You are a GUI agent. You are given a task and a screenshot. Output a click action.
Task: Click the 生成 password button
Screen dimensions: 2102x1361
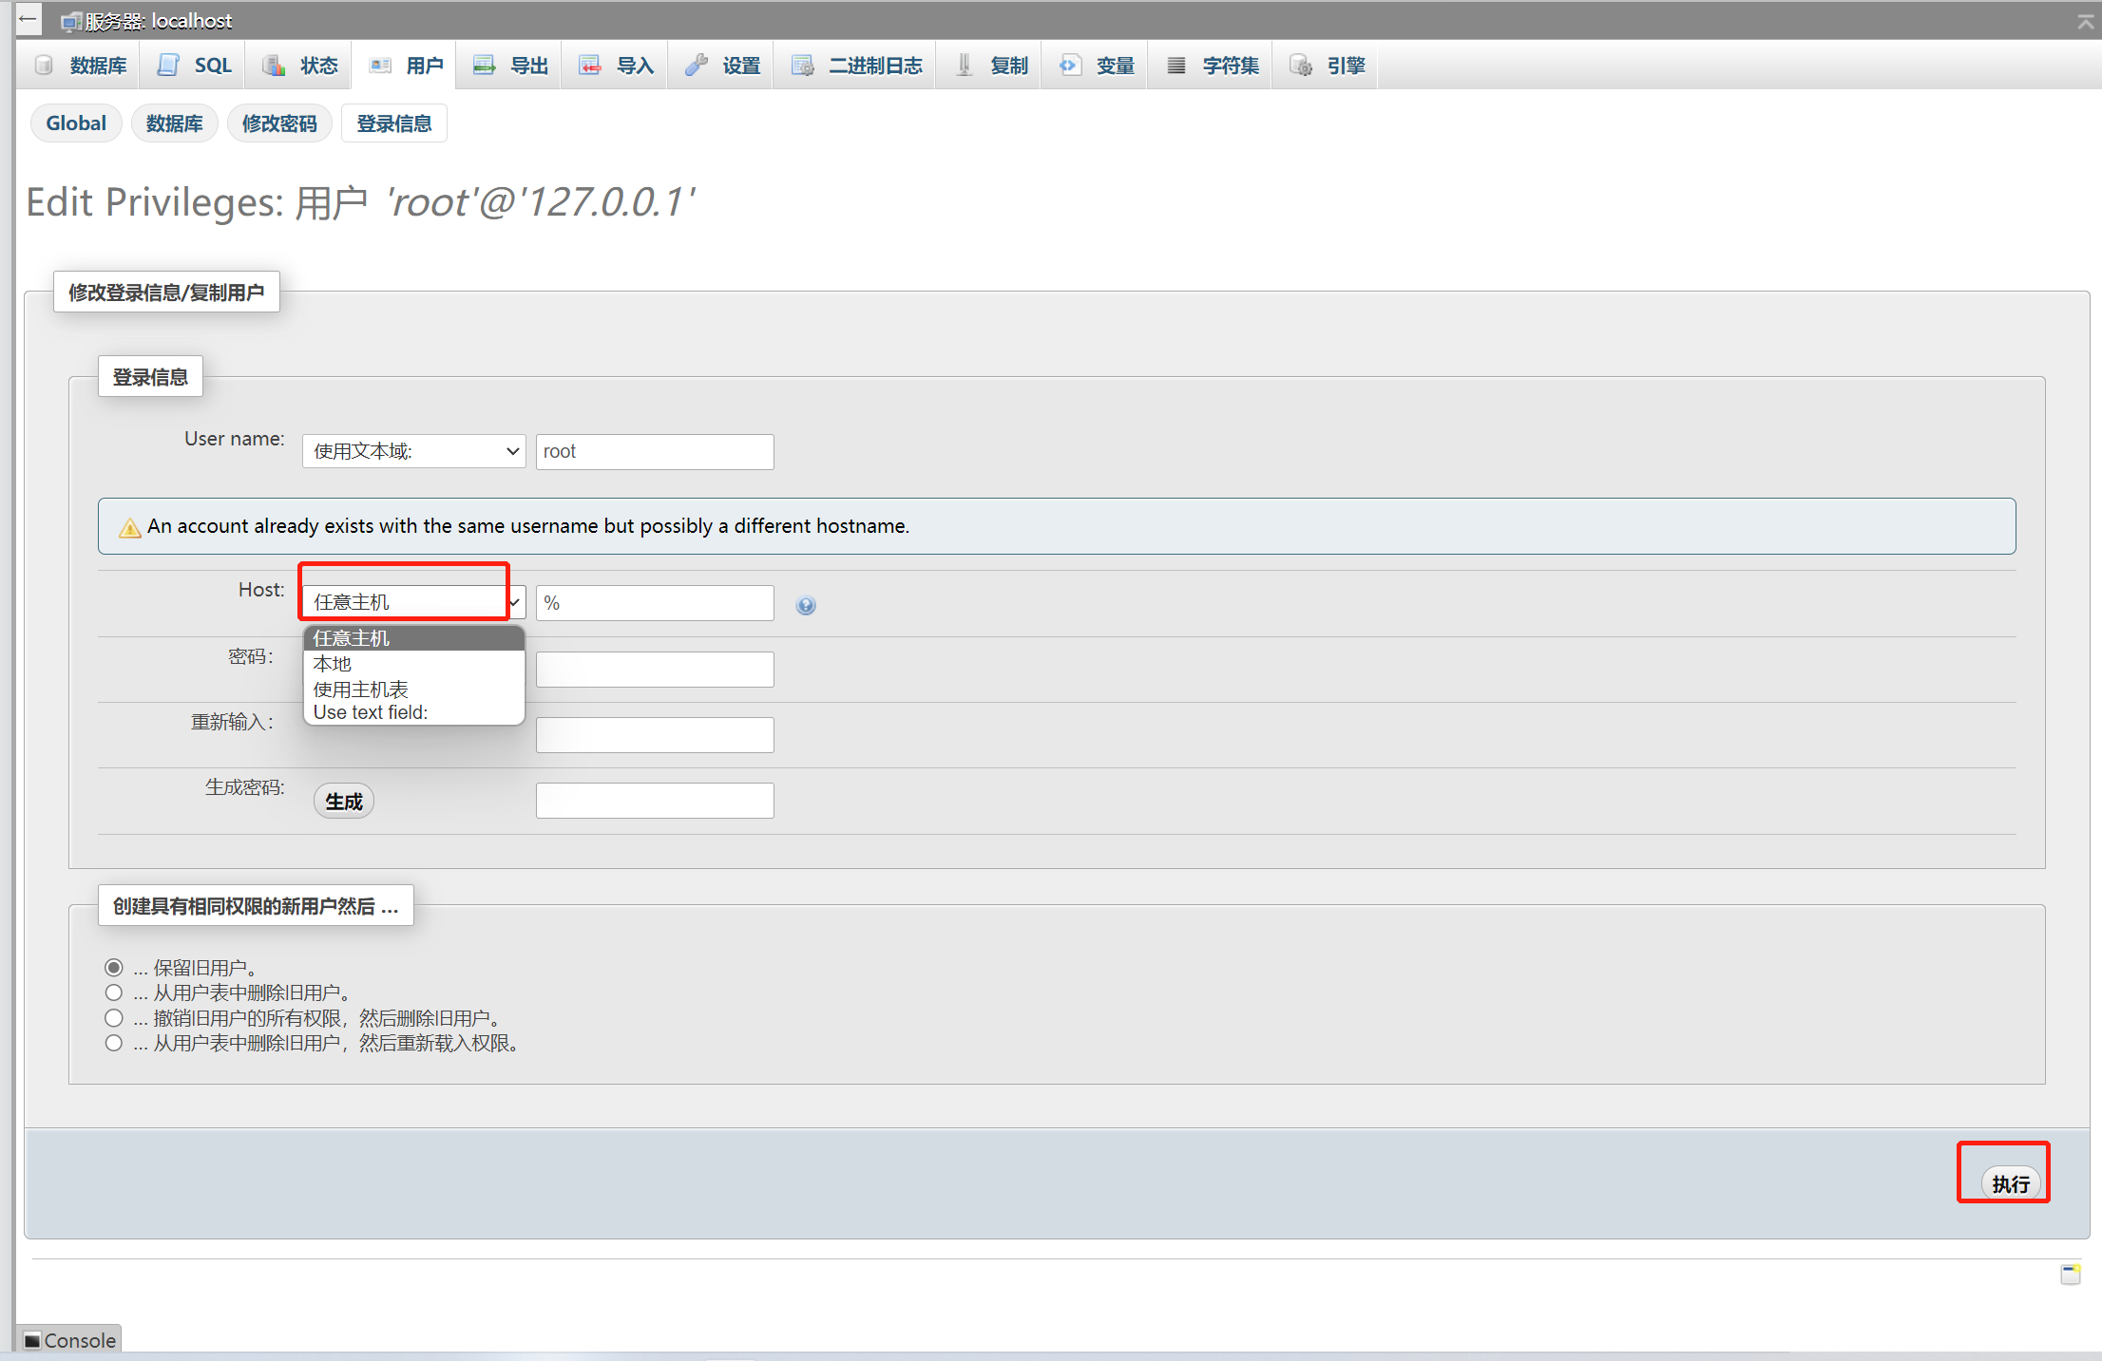pos(343,802)
